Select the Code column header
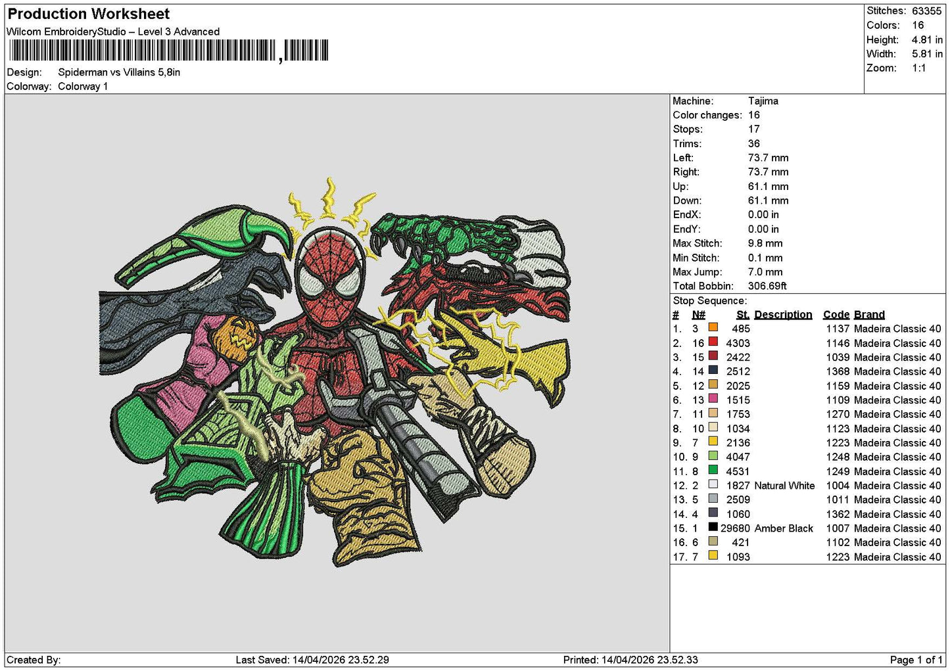The image size is (950, 671). pyautogui.click(x=836, y=315)
